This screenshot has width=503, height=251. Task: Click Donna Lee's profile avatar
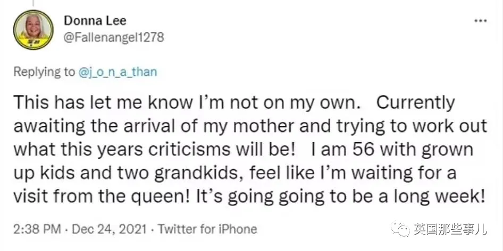[33, 30]
